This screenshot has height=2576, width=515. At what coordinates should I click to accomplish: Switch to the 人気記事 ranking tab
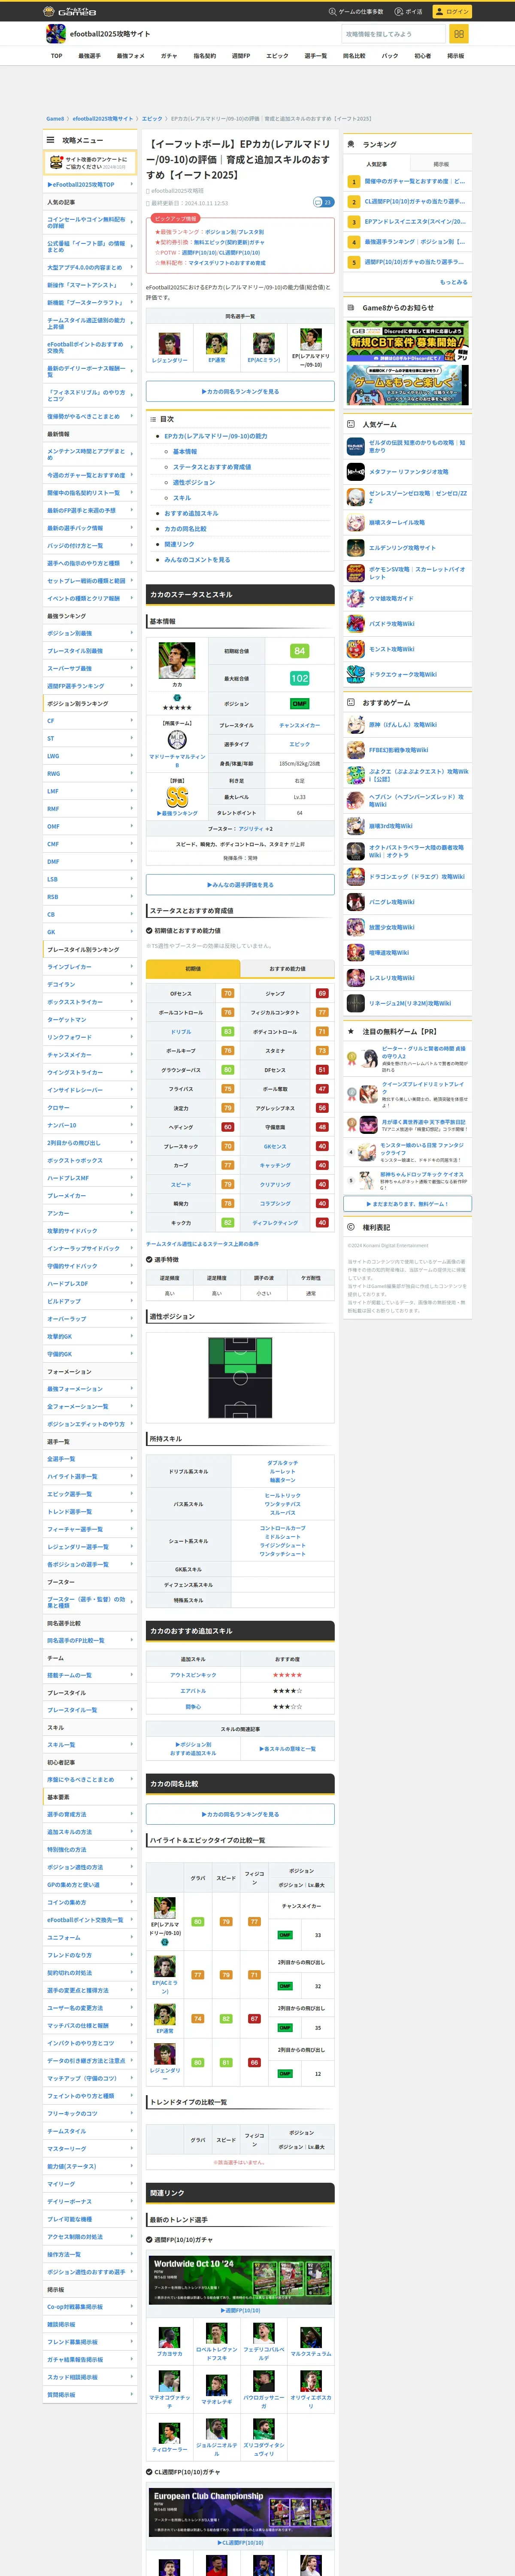(376, 164)
